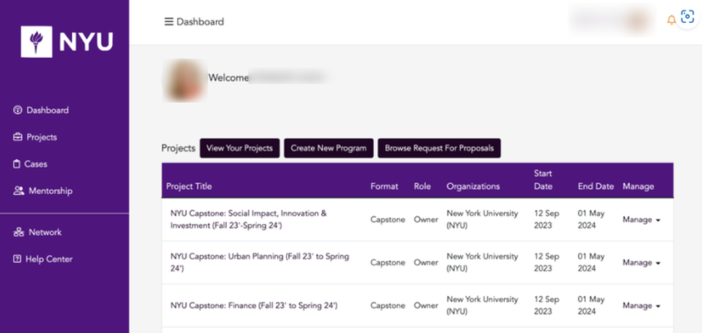Click the Network icon in sidebar
702x333 pixels.
point(18,233)
